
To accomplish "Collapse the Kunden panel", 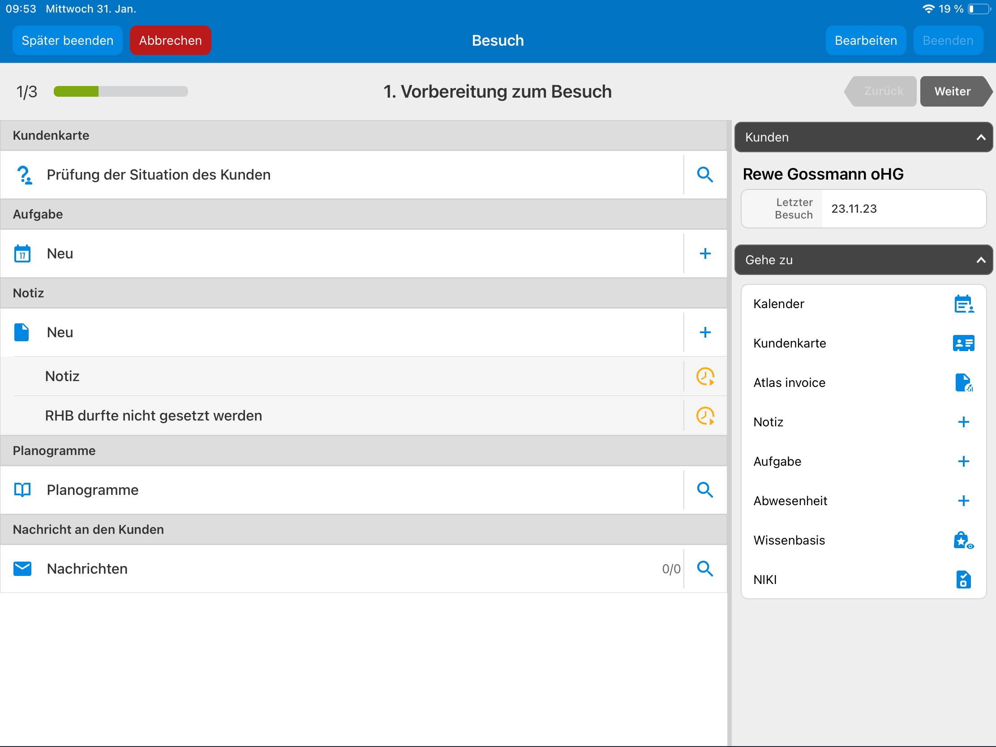I will click(x=980, y=137).
